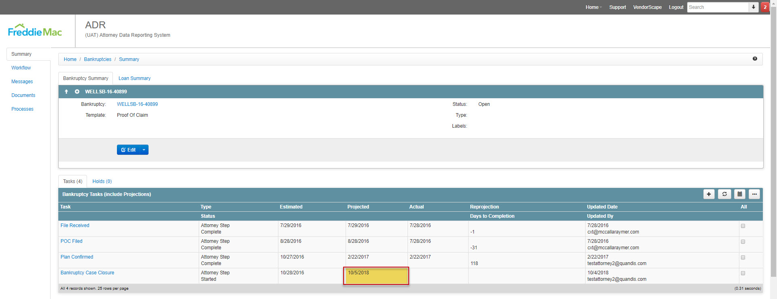Click the Updated Date column header
Screen dimensions: 777x299
[602, 207]
